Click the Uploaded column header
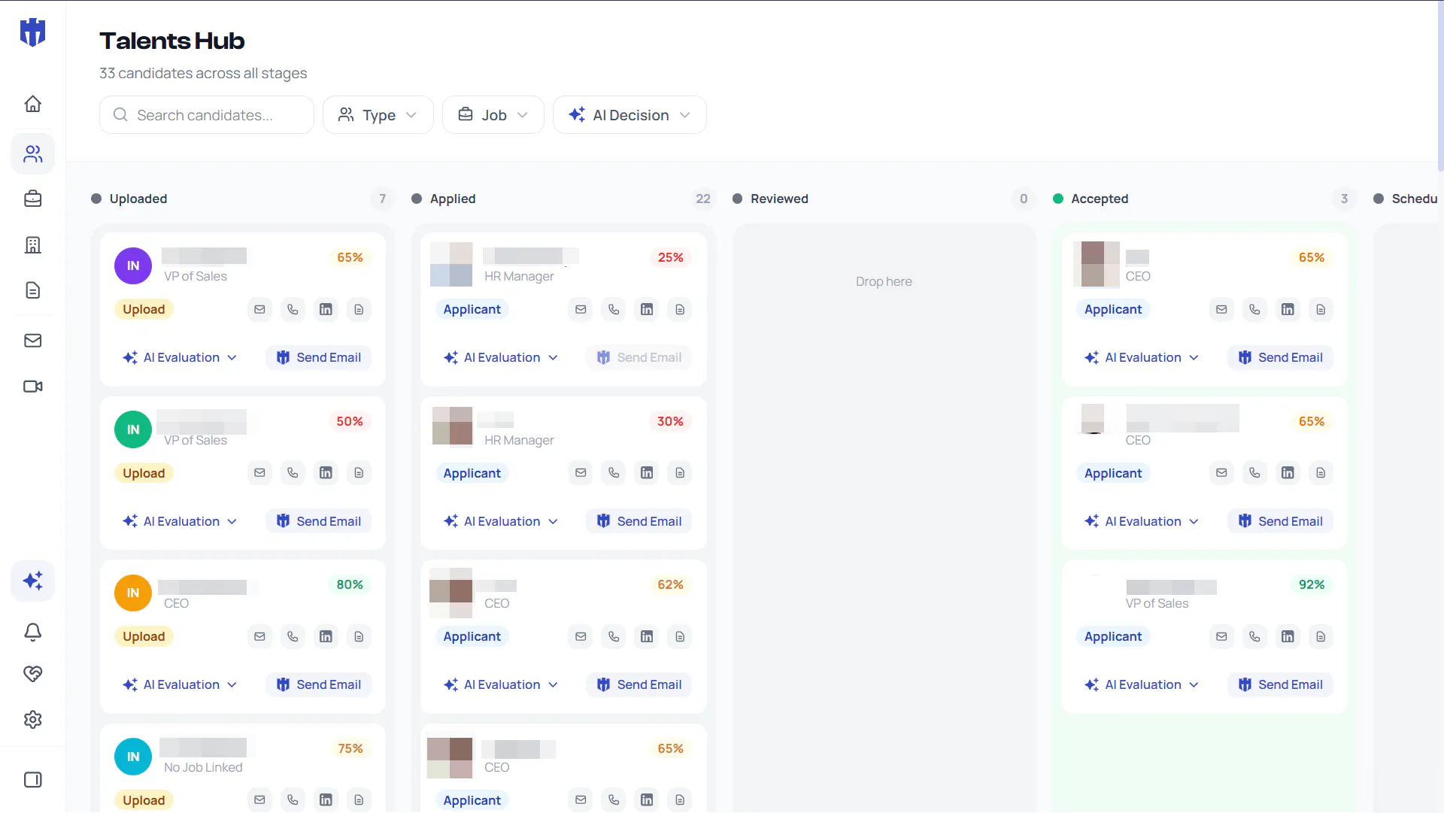This screenshot has width=1444, height=813. point(138,199)
